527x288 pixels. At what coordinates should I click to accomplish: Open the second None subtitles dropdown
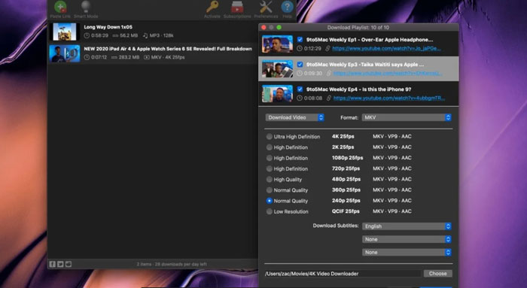click(407, 253)
